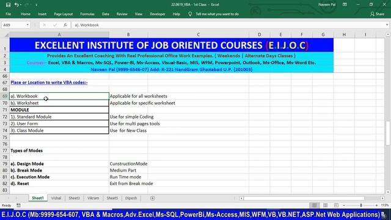Click the vertical scrollbar down arrow
The height and width of the screenshot is (220, 391).
coord(388,192)
